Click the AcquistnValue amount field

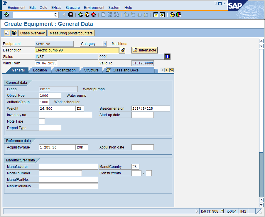tap(57, 147)
